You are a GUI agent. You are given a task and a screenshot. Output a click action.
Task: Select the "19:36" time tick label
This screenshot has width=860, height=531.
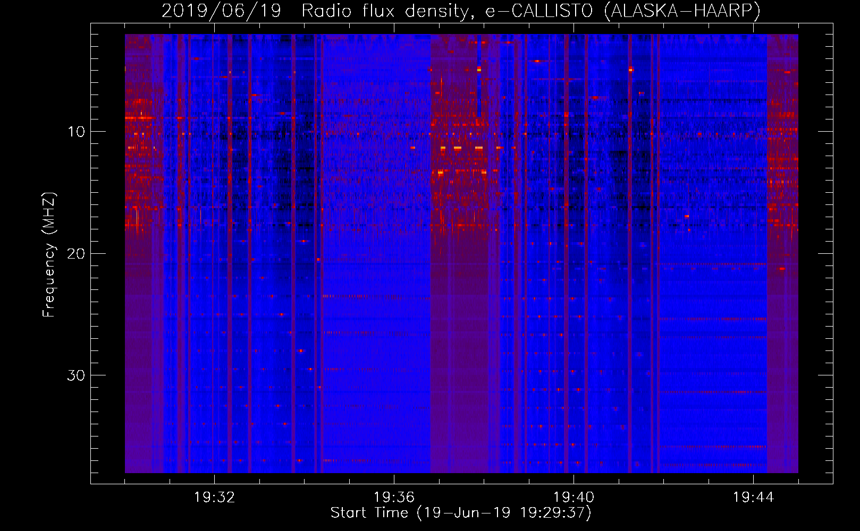[x=394, y=498]
